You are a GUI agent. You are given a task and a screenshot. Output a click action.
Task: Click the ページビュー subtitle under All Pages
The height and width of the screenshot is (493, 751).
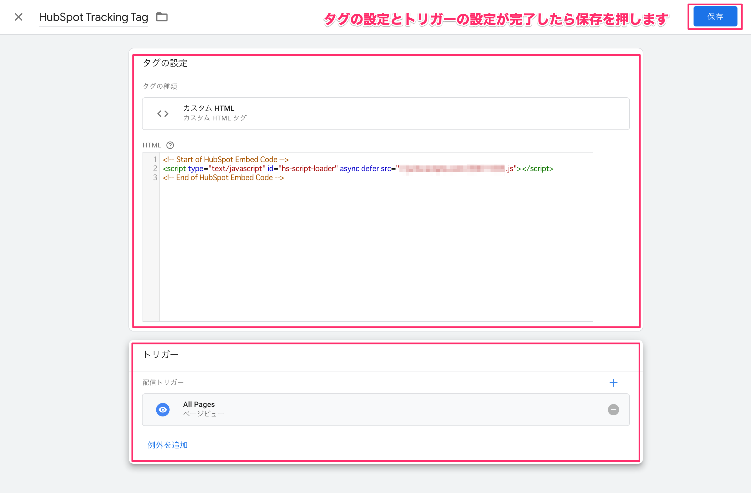(204, 414)
